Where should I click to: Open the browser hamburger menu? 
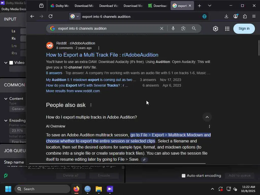point(254,16)
